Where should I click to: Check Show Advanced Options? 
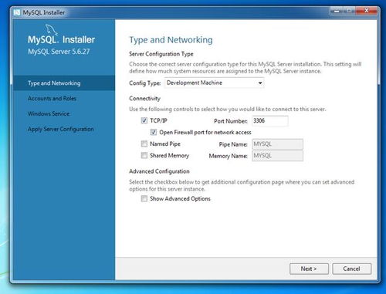(144, 198)
